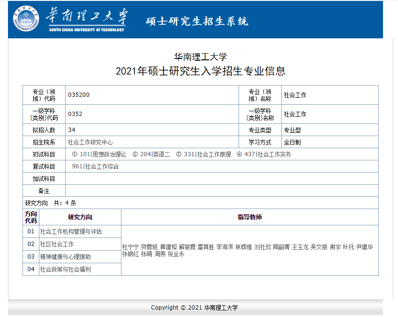The image size is (398, 317).
Task: Click the 加试科目 row label
Action: coord(44,179)
